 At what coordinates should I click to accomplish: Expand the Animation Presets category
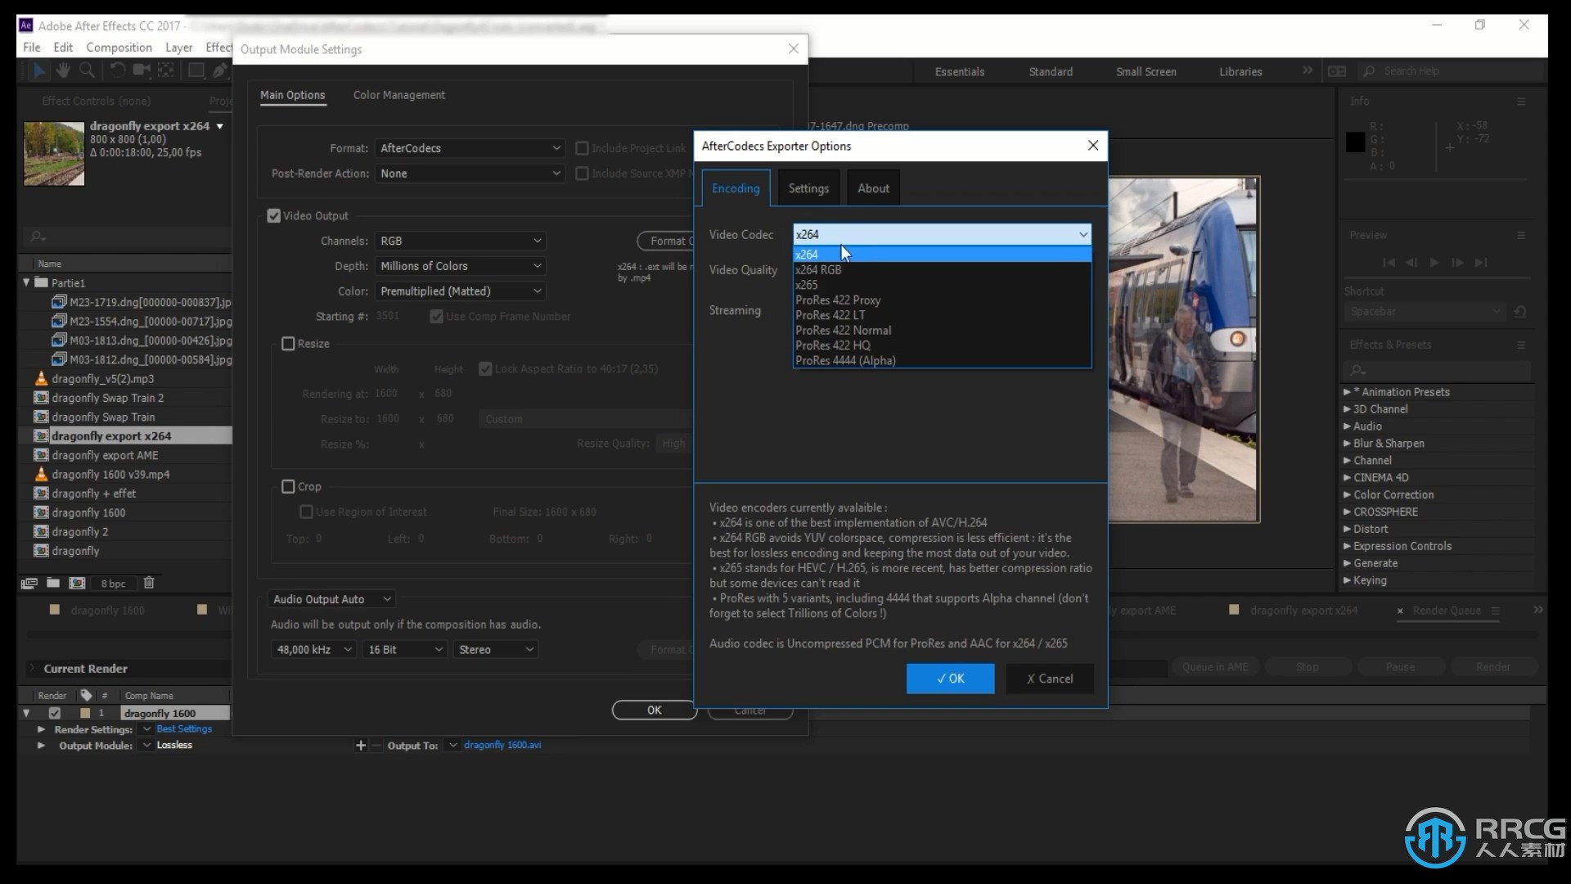[x=1348, y=392]
